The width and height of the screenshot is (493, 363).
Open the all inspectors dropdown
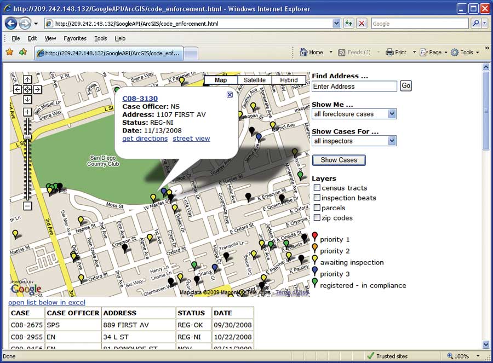coord(354,141)
